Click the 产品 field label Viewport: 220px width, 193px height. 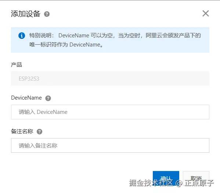(x=17, y=65)
